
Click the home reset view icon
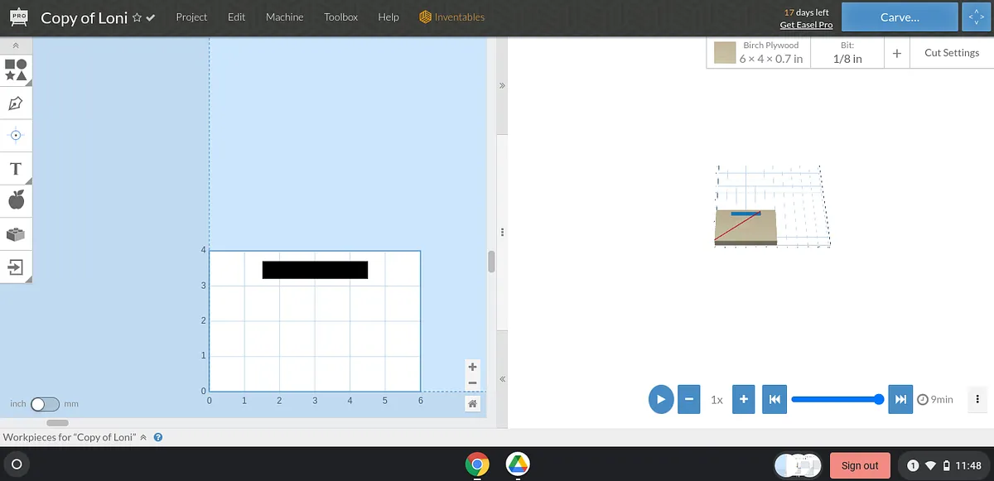472,403
